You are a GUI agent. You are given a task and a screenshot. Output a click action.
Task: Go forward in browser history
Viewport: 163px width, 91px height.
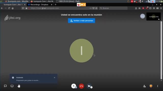pos(6,8)
